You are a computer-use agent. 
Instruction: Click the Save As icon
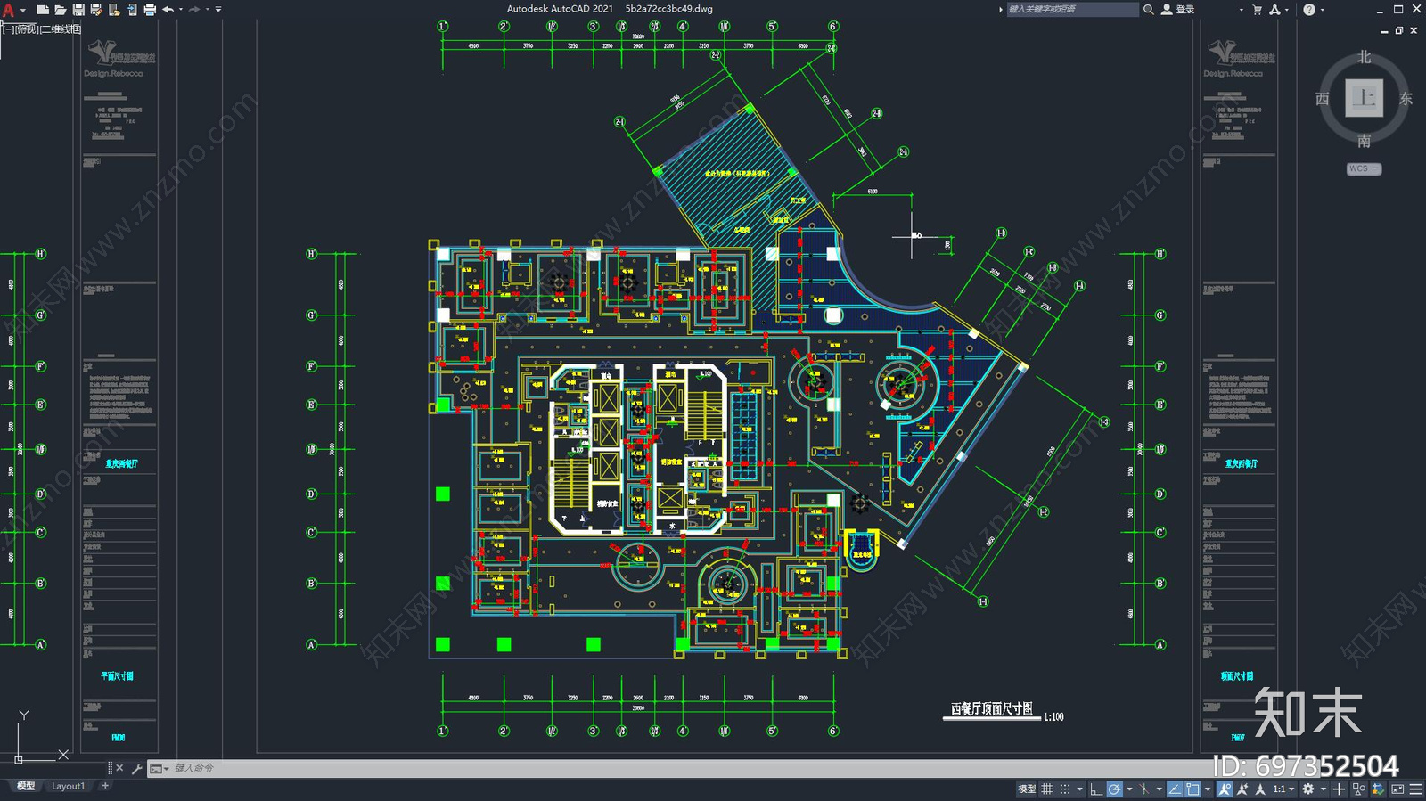tap(96, 10)
